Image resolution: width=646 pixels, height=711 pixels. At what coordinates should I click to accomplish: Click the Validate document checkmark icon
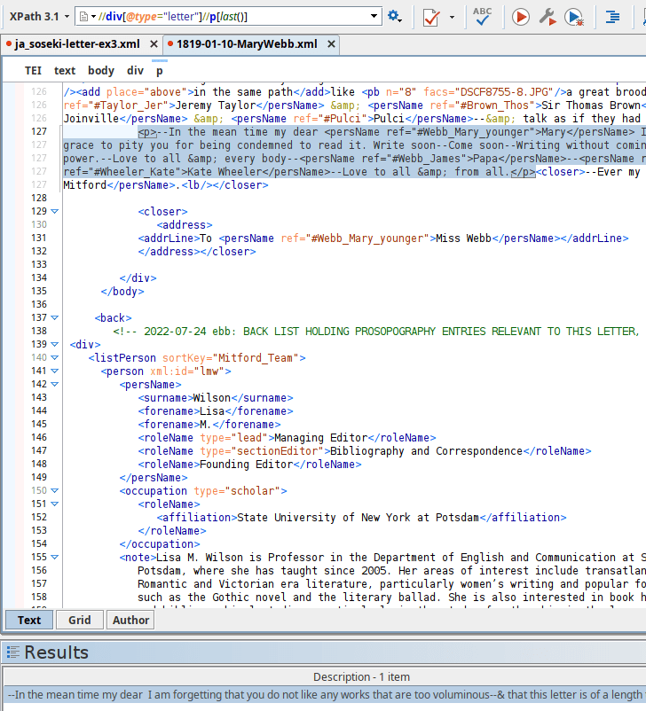point(431,17)
